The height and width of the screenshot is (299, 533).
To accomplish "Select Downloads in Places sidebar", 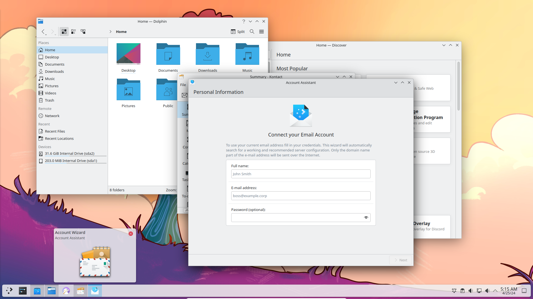I will 72,71.
